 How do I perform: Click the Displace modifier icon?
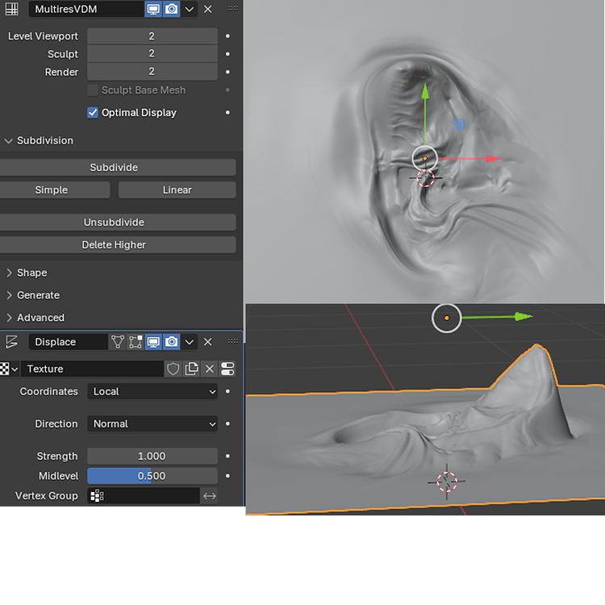[x=11, y=342]
